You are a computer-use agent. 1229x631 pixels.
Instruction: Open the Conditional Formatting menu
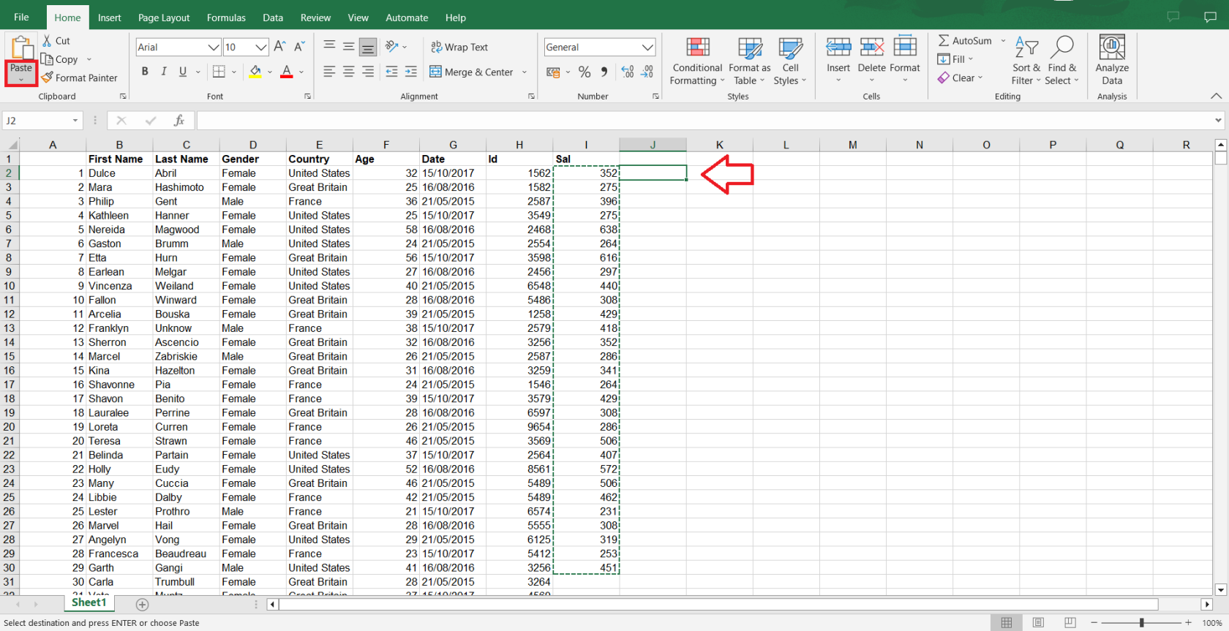pyautogui.click(x=697, y=61)
